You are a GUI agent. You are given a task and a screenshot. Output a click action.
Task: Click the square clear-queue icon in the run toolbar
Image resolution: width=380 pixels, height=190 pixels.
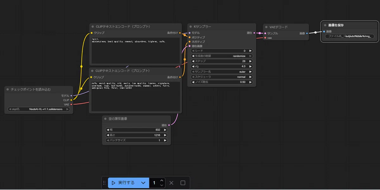(183, 183)
